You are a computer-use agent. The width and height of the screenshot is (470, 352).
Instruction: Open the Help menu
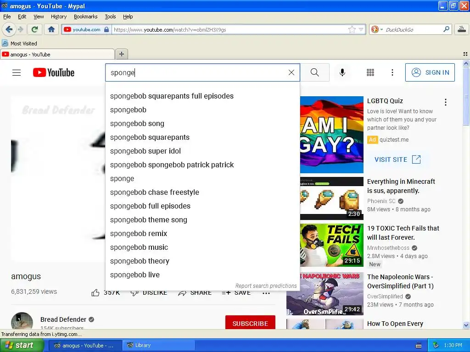point(128,16)
